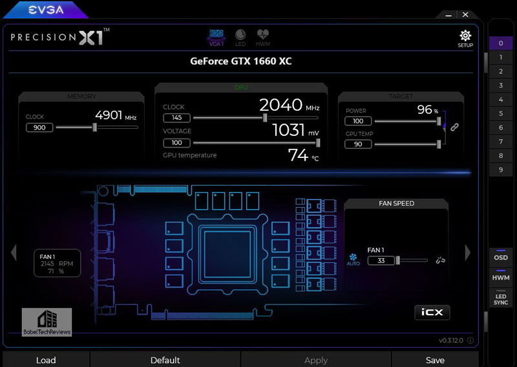Toggle the fan sync link icon beside FAN 1
The image size is (517, 367).
click(441, 260)
